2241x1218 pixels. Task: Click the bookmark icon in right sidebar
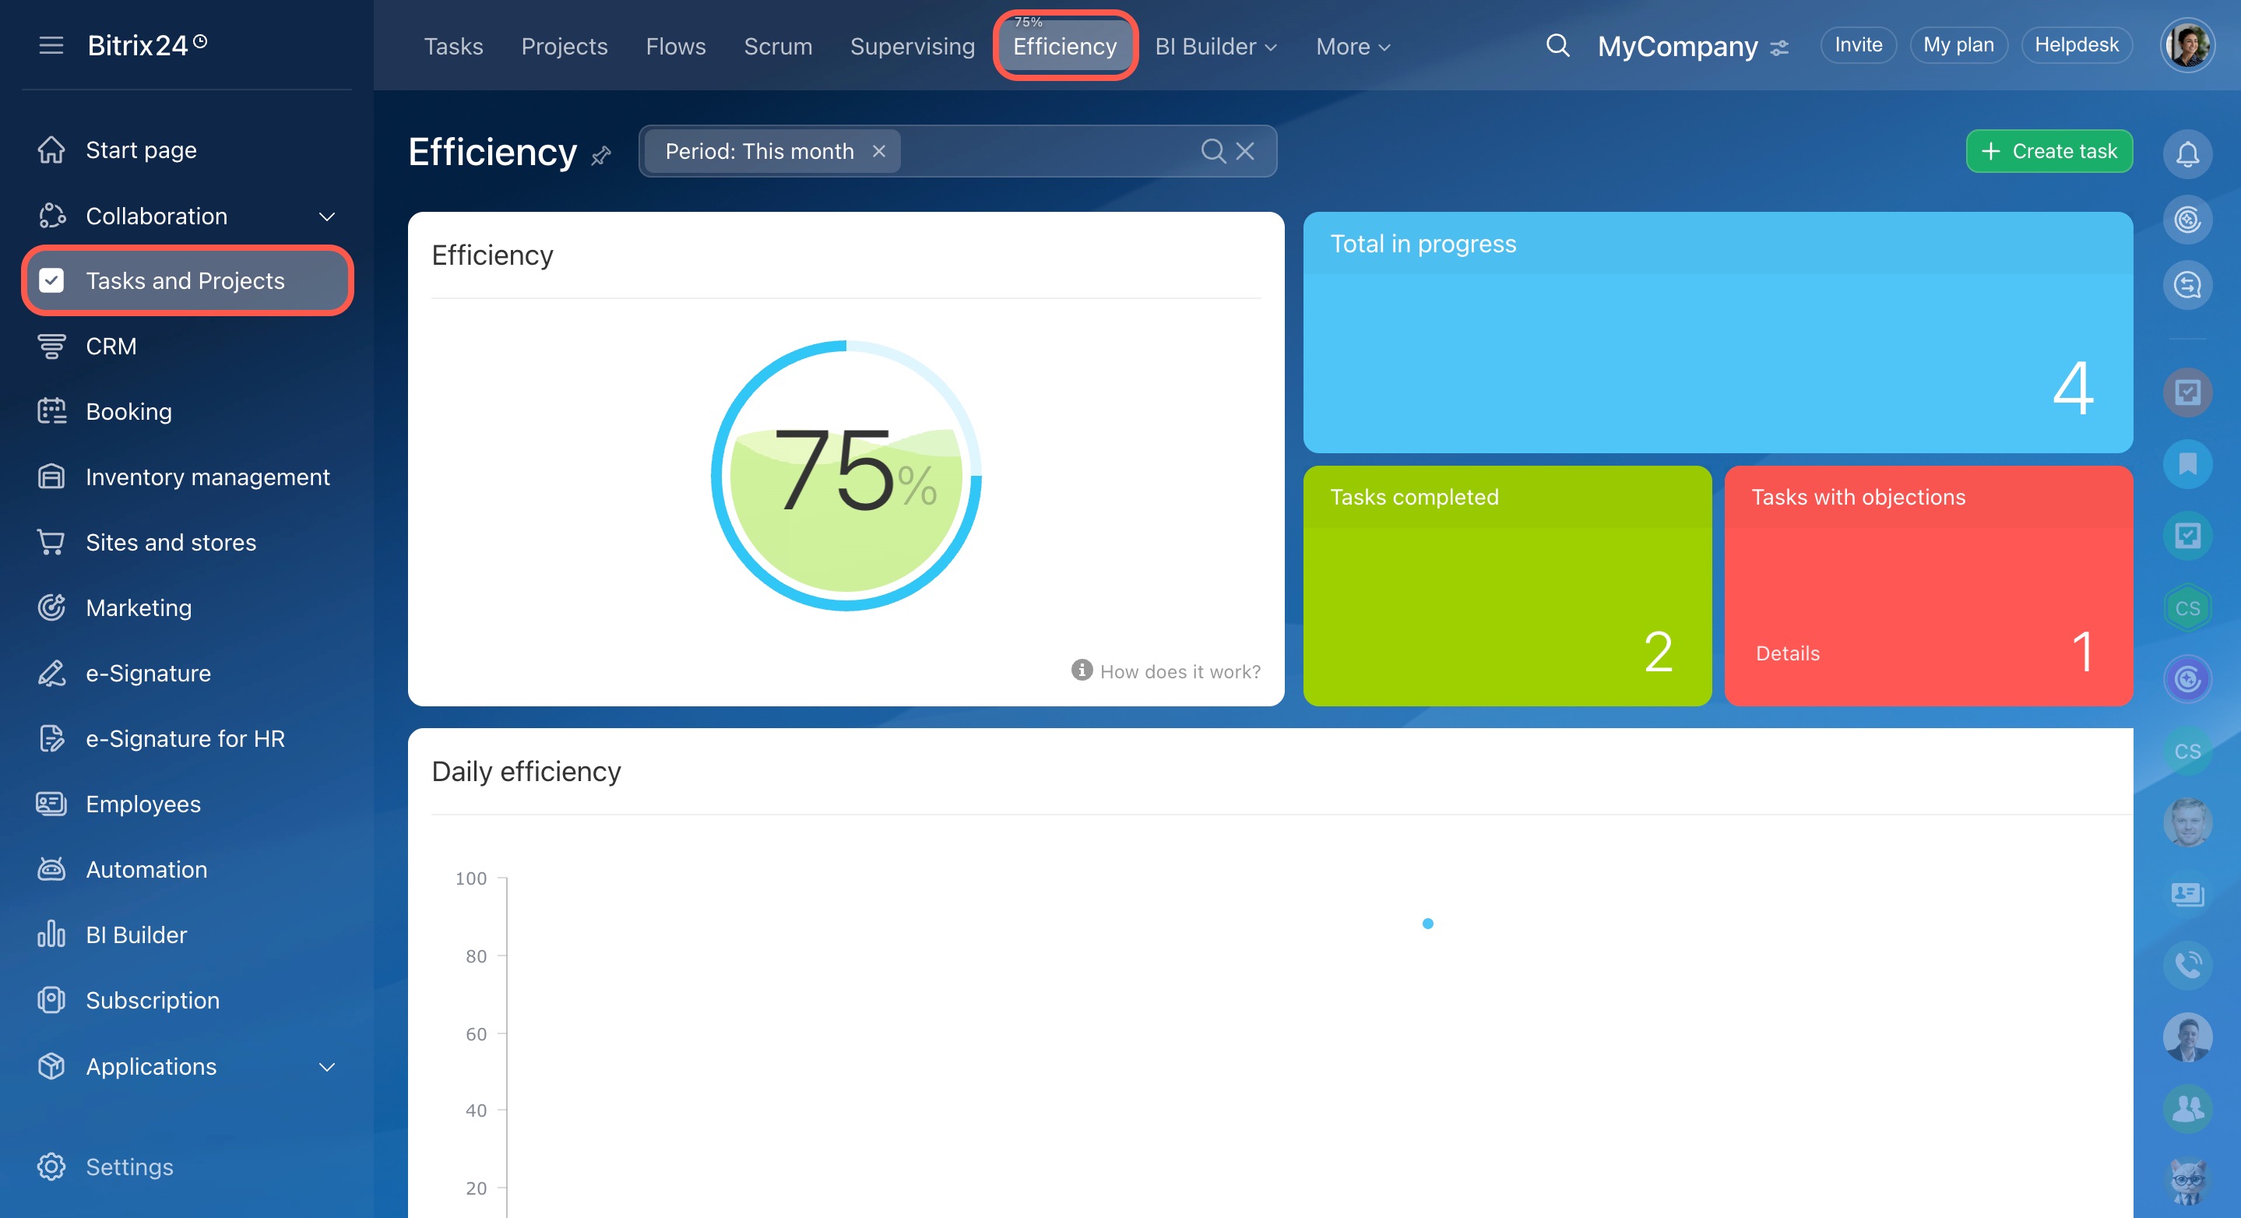pyautogui.click(x=2187, y=463)
